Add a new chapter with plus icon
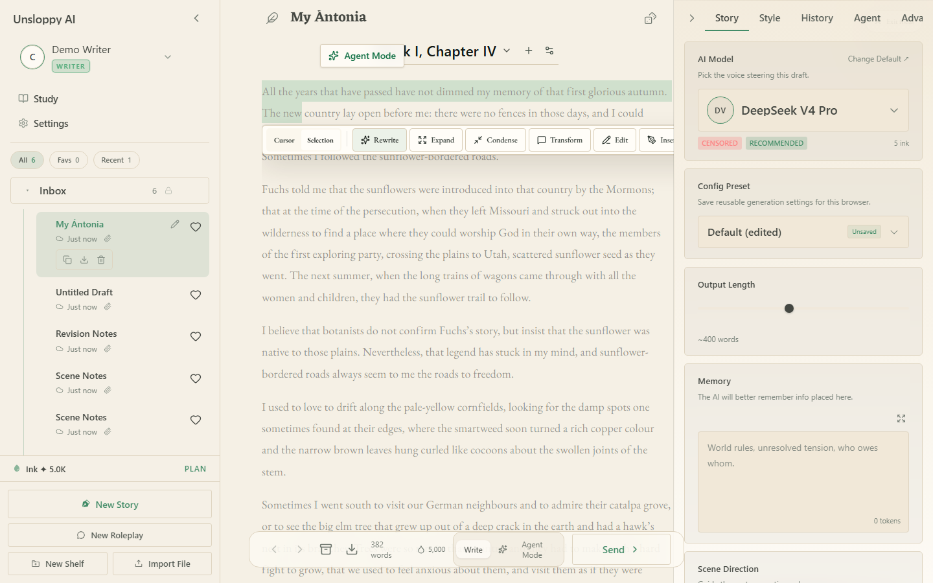The height and width of the screenshot is (583, 933). 529,51
